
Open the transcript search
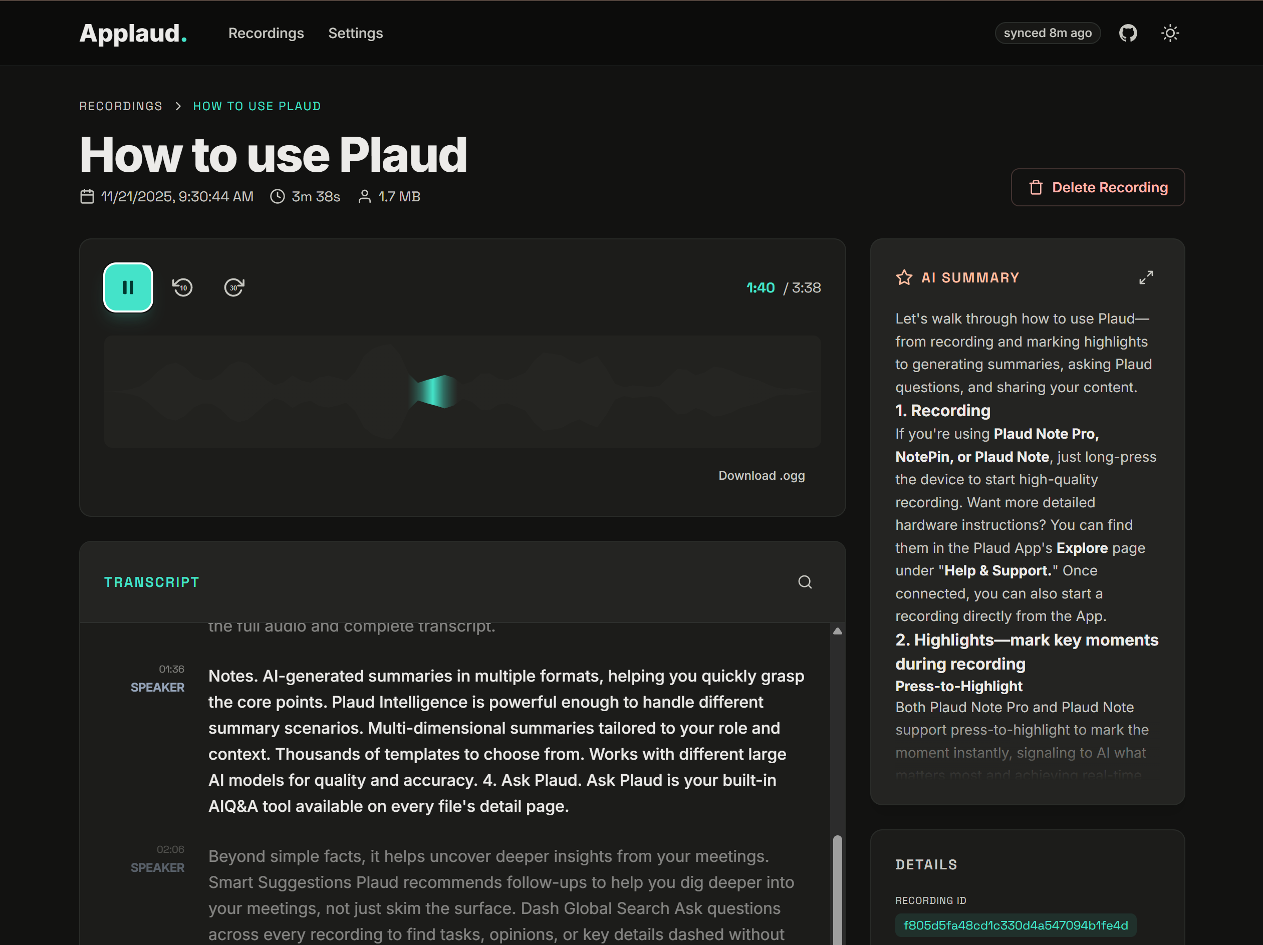(805, 581)
